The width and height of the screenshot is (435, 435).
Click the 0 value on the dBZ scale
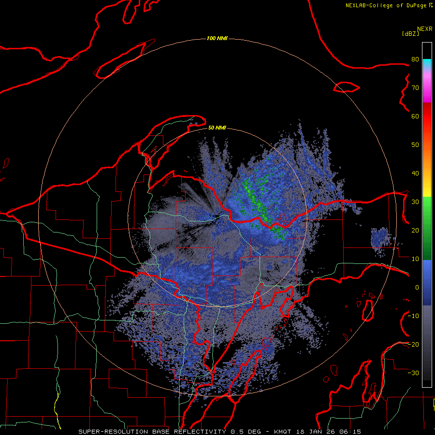(417, 288)
